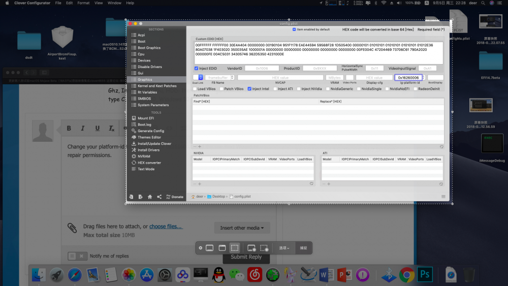Viewport: 508px width, 286px height.
Task: Select record selected portion in screenshot toolbar
Action: [x=264, y=248]
